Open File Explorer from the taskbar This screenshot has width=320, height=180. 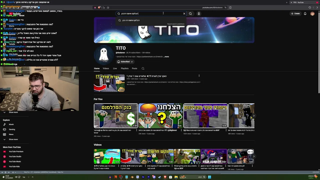176,177
